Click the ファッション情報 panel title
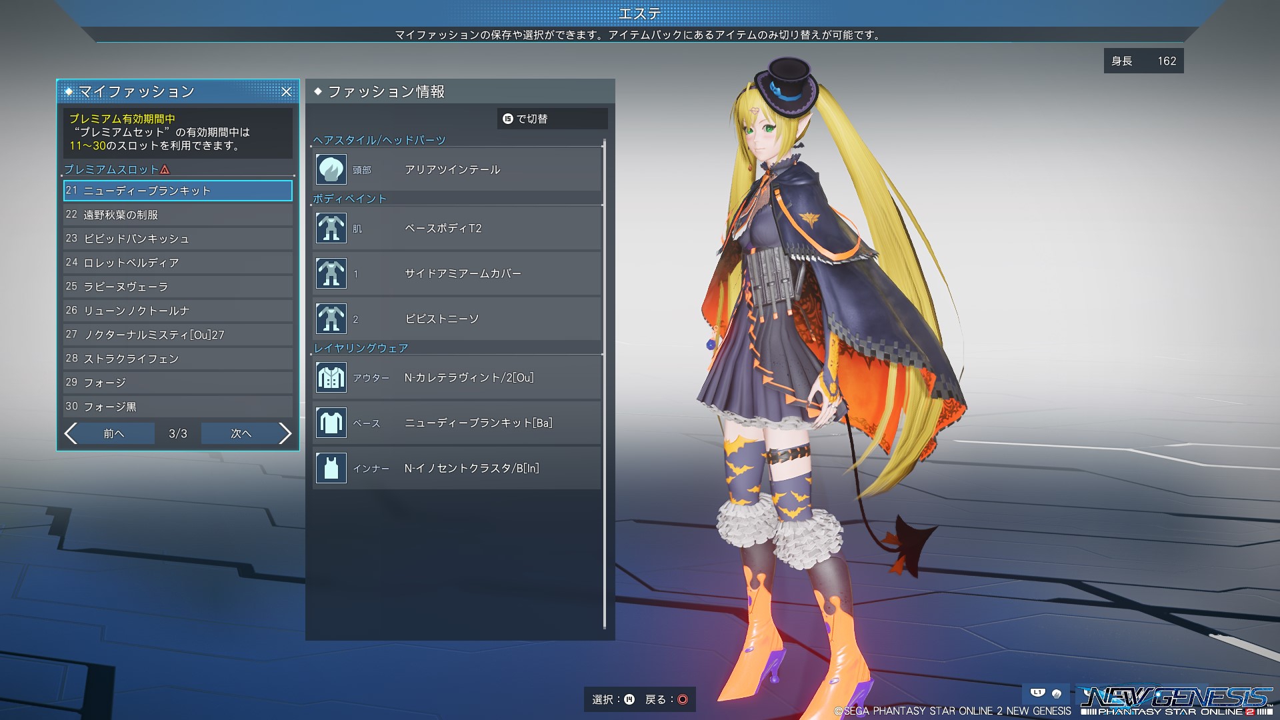 pyautogui.click(x=386, y=92)
